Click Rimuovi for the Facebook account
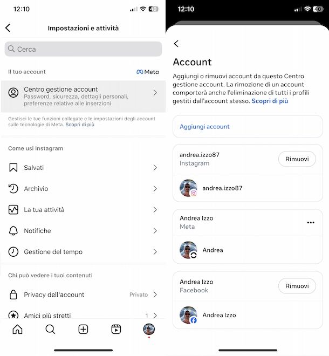 (x=297, y=286)
